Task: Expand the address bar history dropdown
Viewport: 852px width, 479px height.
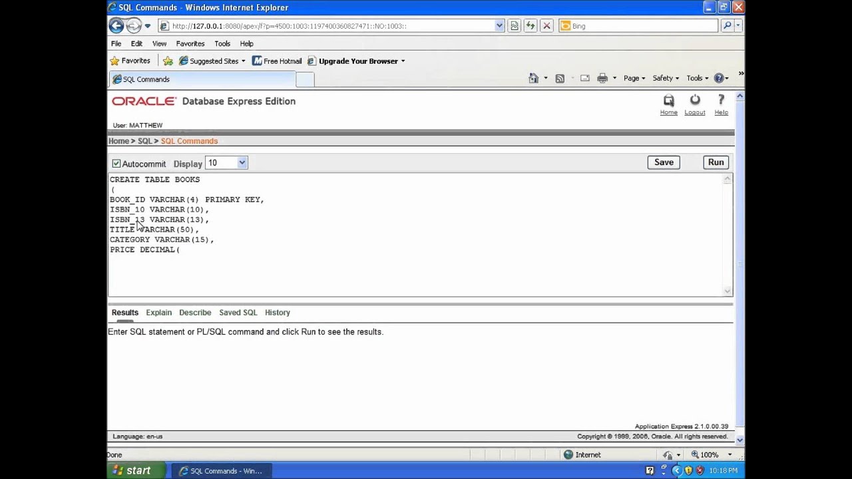Action: 499,26
